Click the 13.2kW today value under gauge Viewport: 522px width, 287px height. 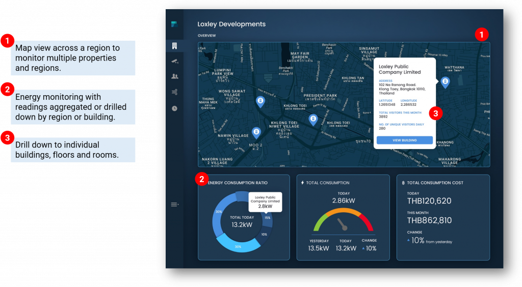pos(346,248)
